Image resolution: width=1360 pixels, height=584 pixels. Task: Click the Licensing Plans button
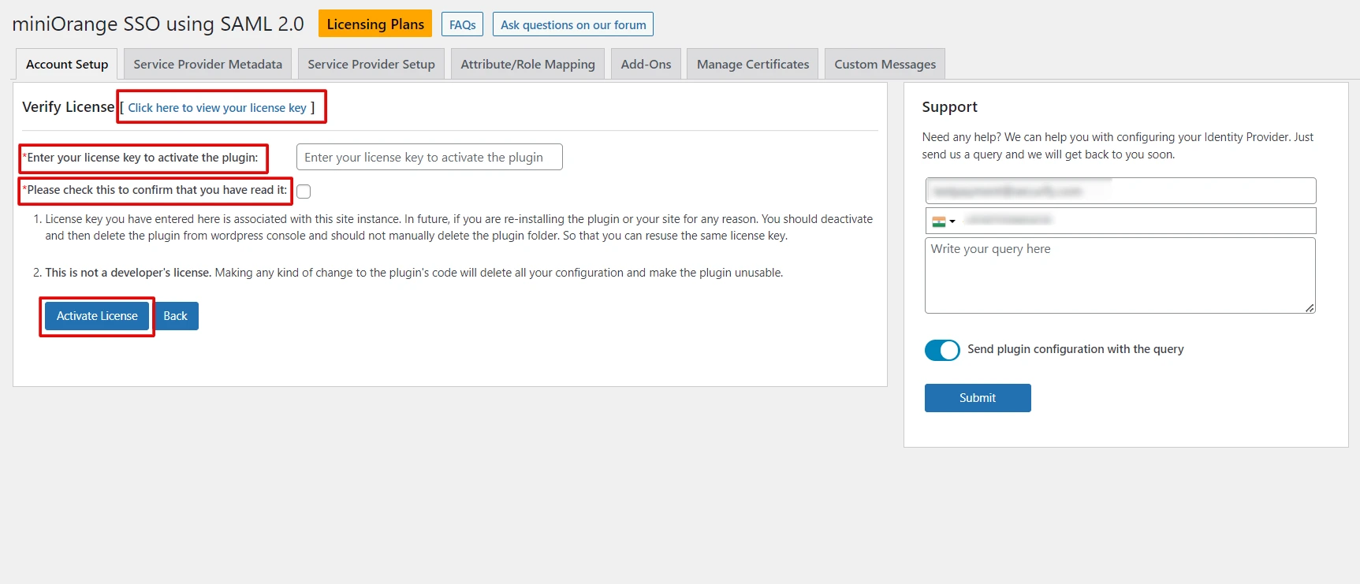(x=375, y=24)
